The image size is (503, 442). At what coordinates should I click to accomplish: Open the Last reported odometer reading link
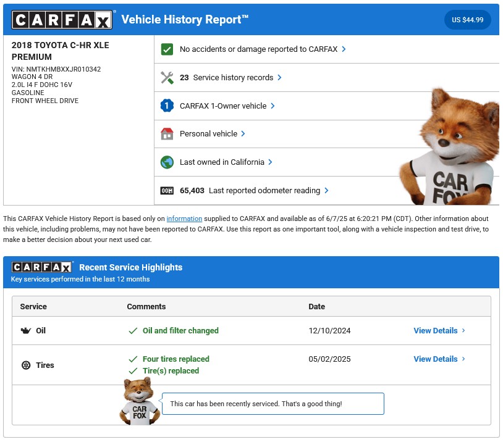pyautogui.click(x=250, y=190)
